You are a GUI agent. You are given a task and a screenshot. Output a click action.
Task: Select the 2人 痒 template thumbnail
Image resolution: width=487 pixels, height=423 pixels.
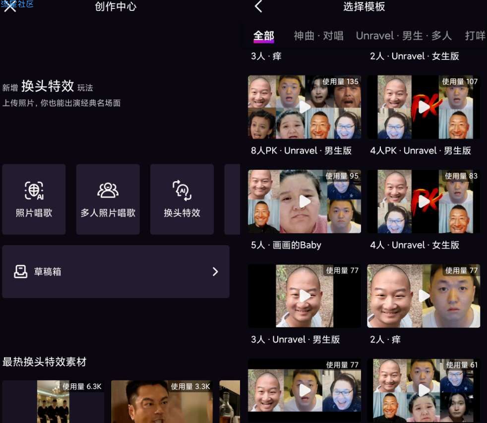(424, 296)
